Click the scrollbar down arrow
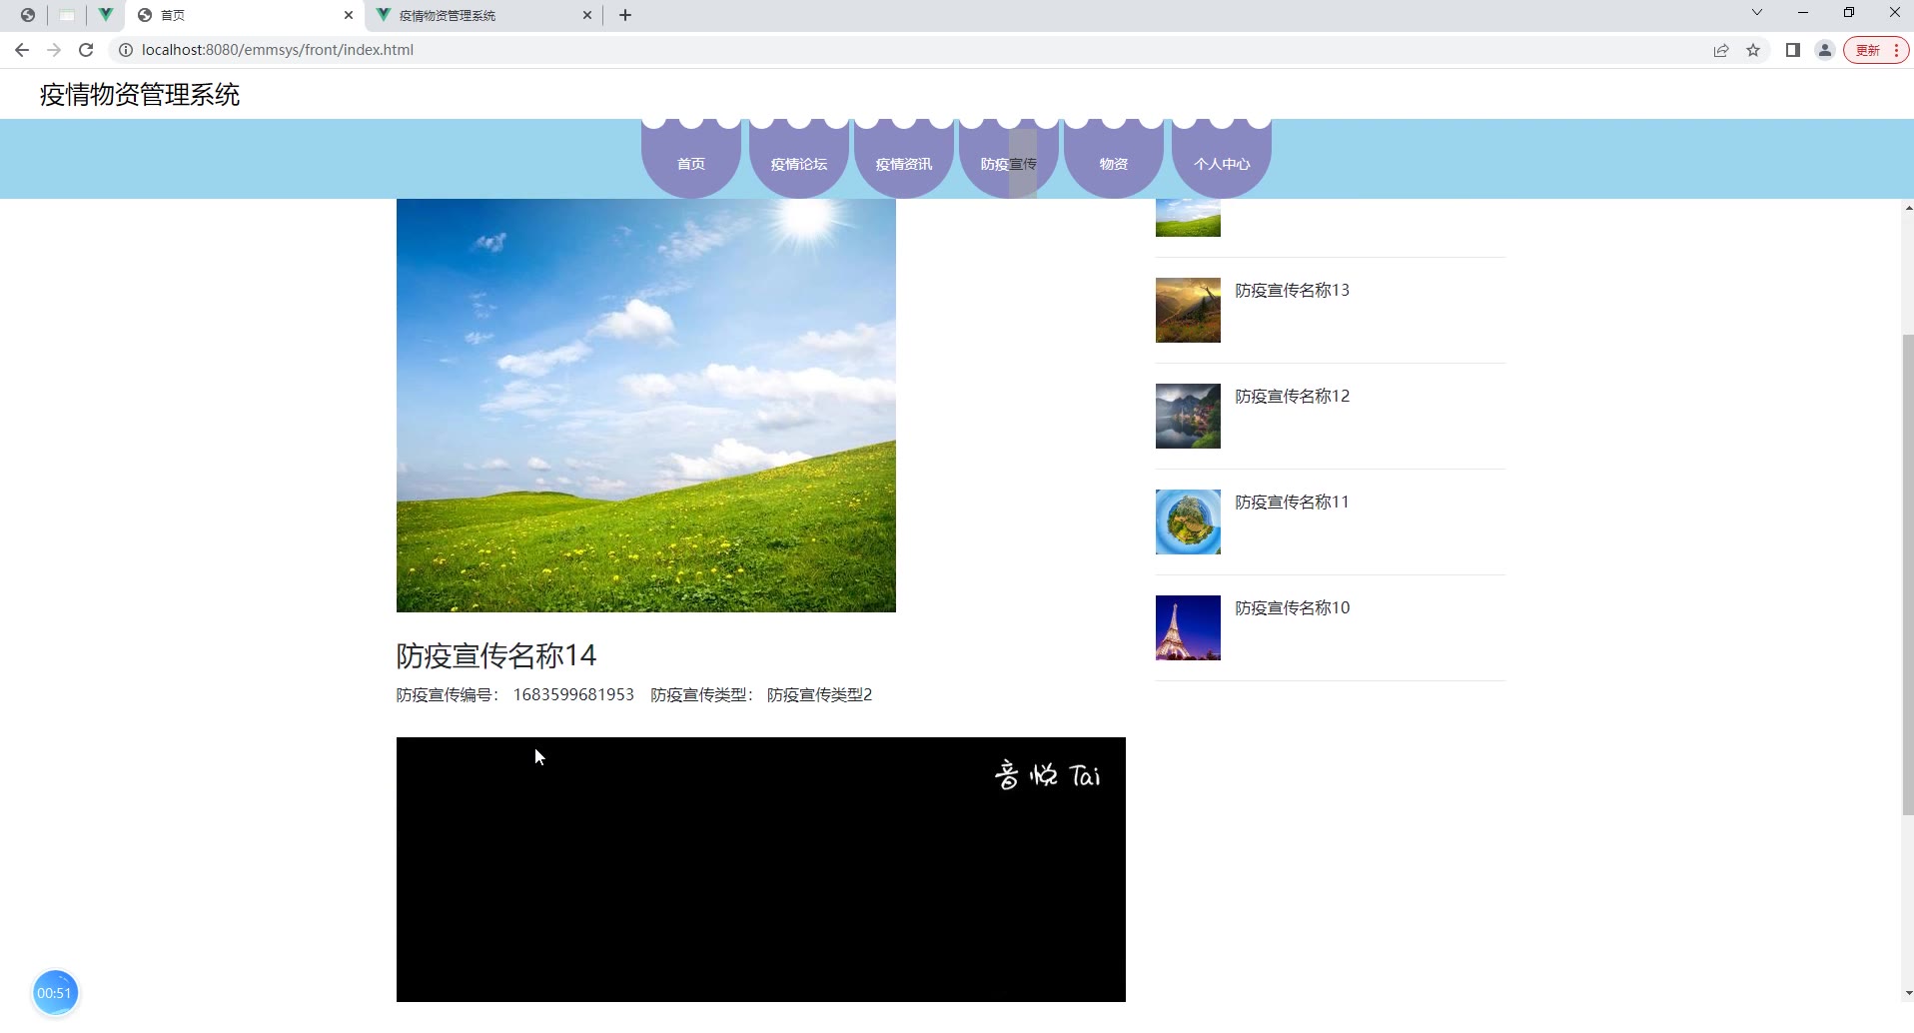Viewport: 1914px width, 1033px height. pos(1908,993)
